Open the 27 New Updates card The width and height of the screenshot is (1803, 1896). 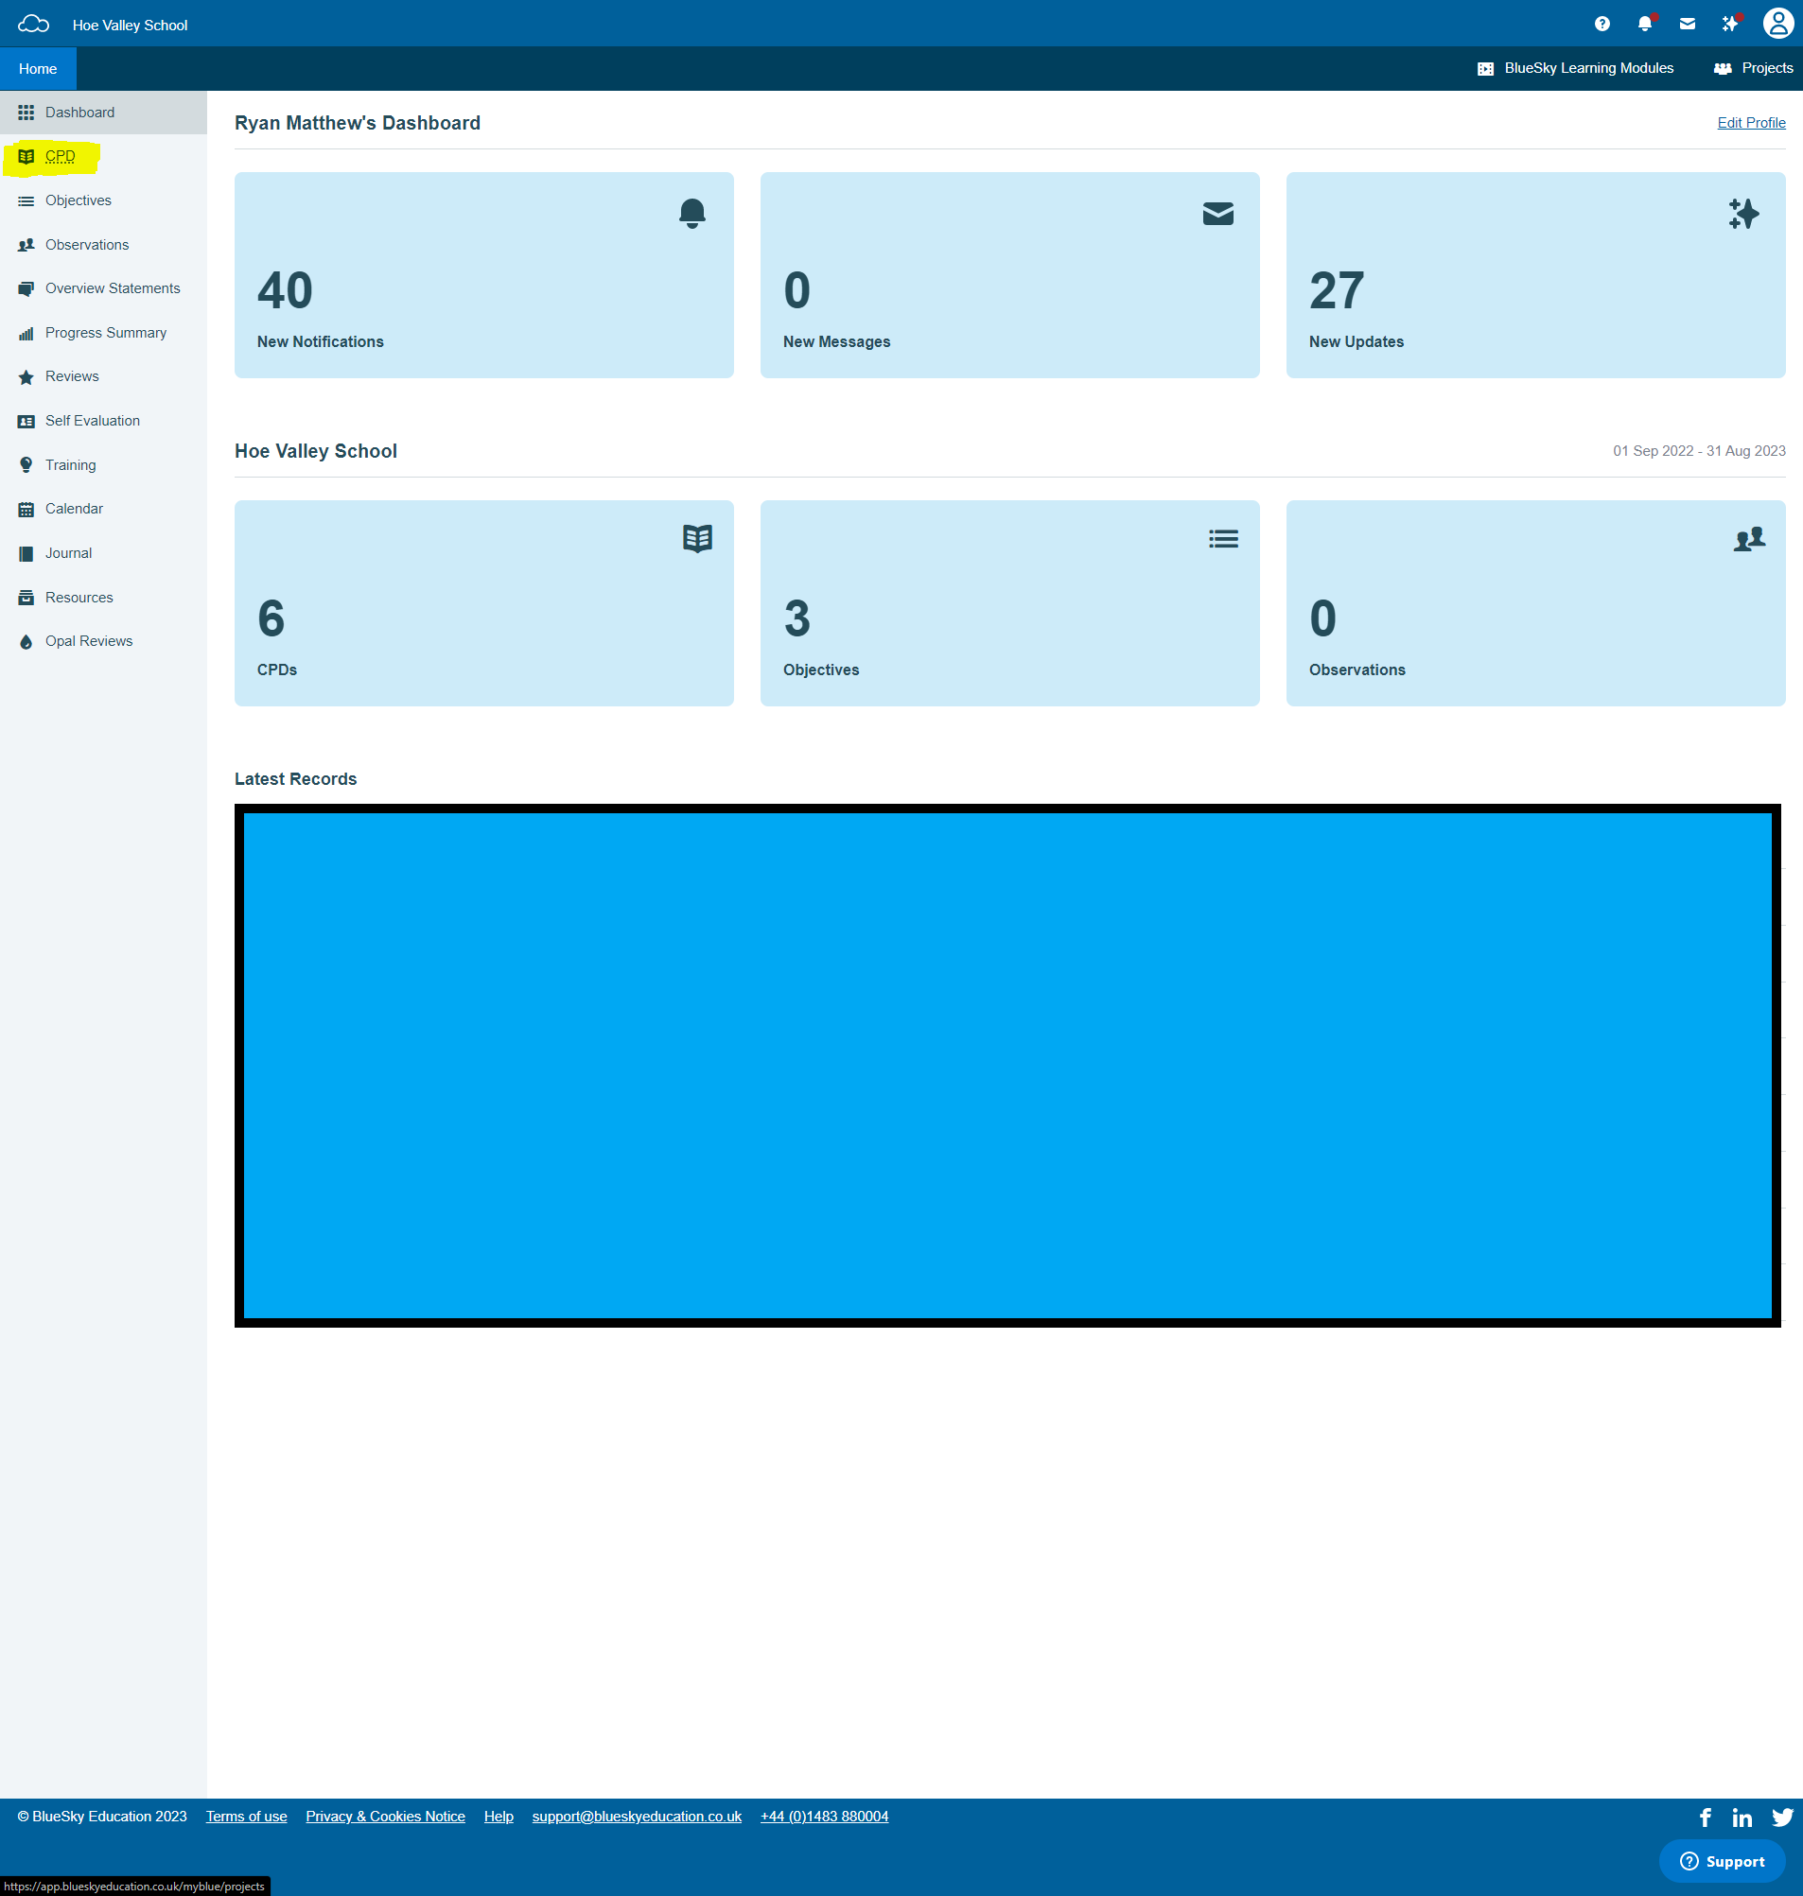pos(1536,275)
